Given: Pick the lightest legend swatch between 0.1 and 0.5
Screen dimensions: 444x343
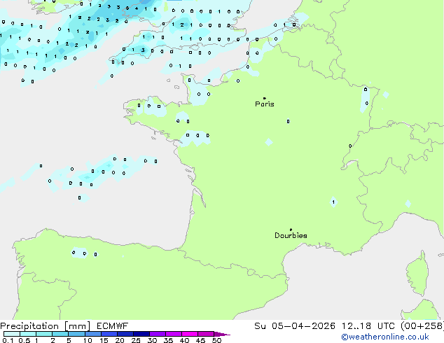Looking at the screenshot, I should [x=12, y=334].
